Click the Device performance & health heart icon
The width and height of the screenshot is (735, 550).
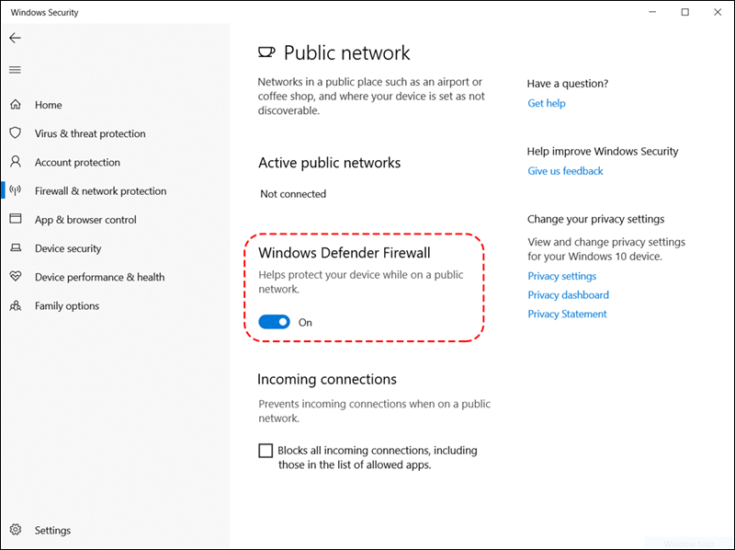16,277
